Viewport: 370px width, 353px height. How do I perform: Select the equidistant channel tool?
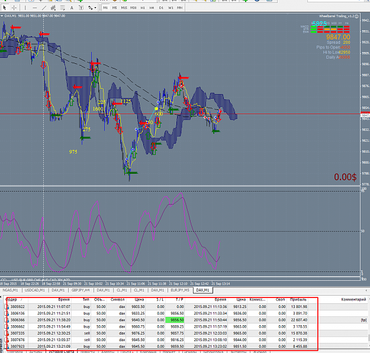click(x=53, y=8)
